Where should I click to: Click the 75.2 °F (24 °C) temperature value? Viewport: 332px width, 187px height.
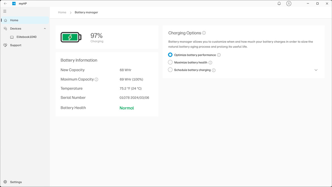point(131,89)
